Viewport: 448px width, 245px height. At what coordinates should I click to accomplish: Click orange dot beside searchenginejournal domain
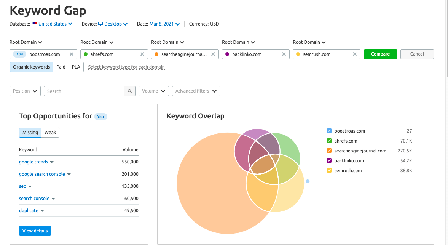(156, 54)
